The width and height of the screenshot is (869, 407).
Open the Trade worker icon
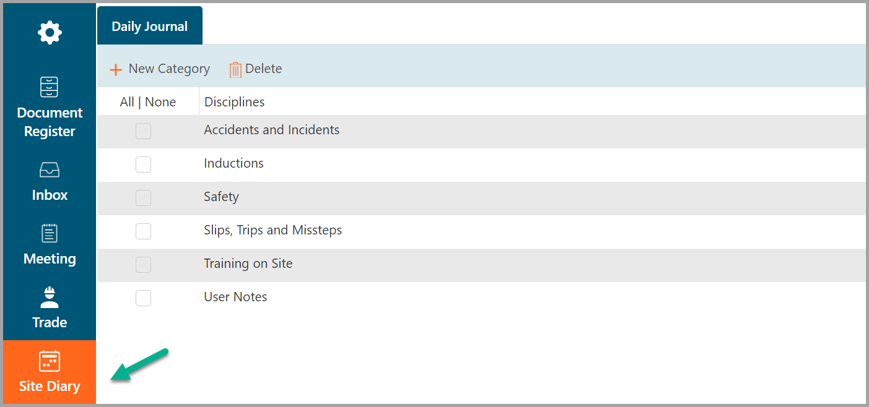coord(50,297)
